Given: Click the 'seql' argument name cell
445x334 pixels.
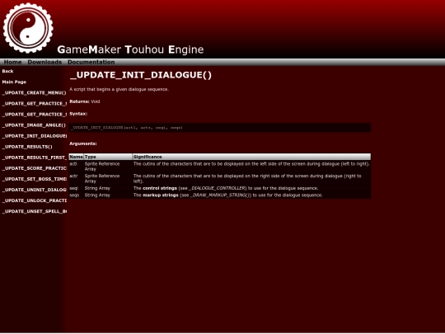Looking at the screenshot, I should (x=73, y=188).
